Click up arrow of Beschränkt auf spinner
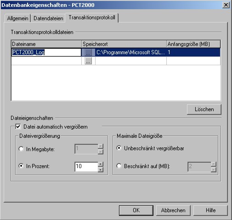This screenshot has height=220, width=232. (214, 164)
